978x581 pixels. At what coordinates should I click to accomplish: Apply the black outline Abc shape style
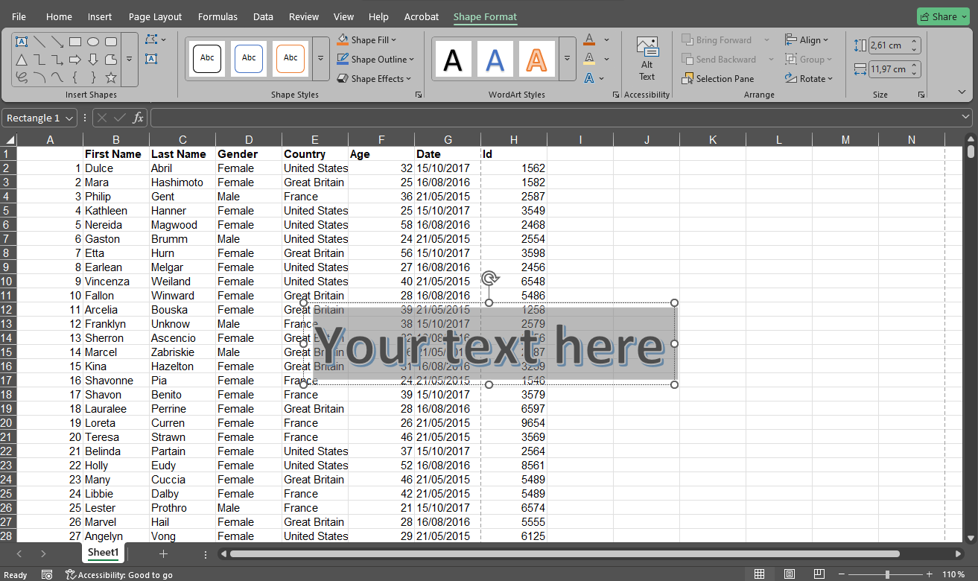pos(207,58)
